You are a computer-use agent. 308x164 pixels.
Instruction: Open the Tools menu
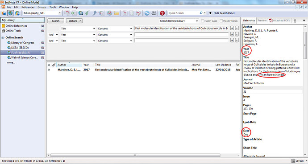point(53,7)
